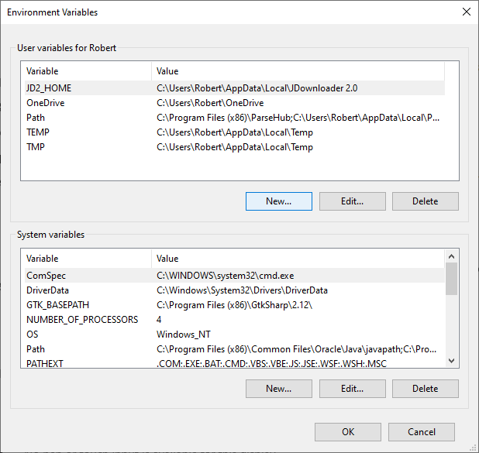Click New under user variables
Screen dimensions: 479x453
(x=279, y=201)
